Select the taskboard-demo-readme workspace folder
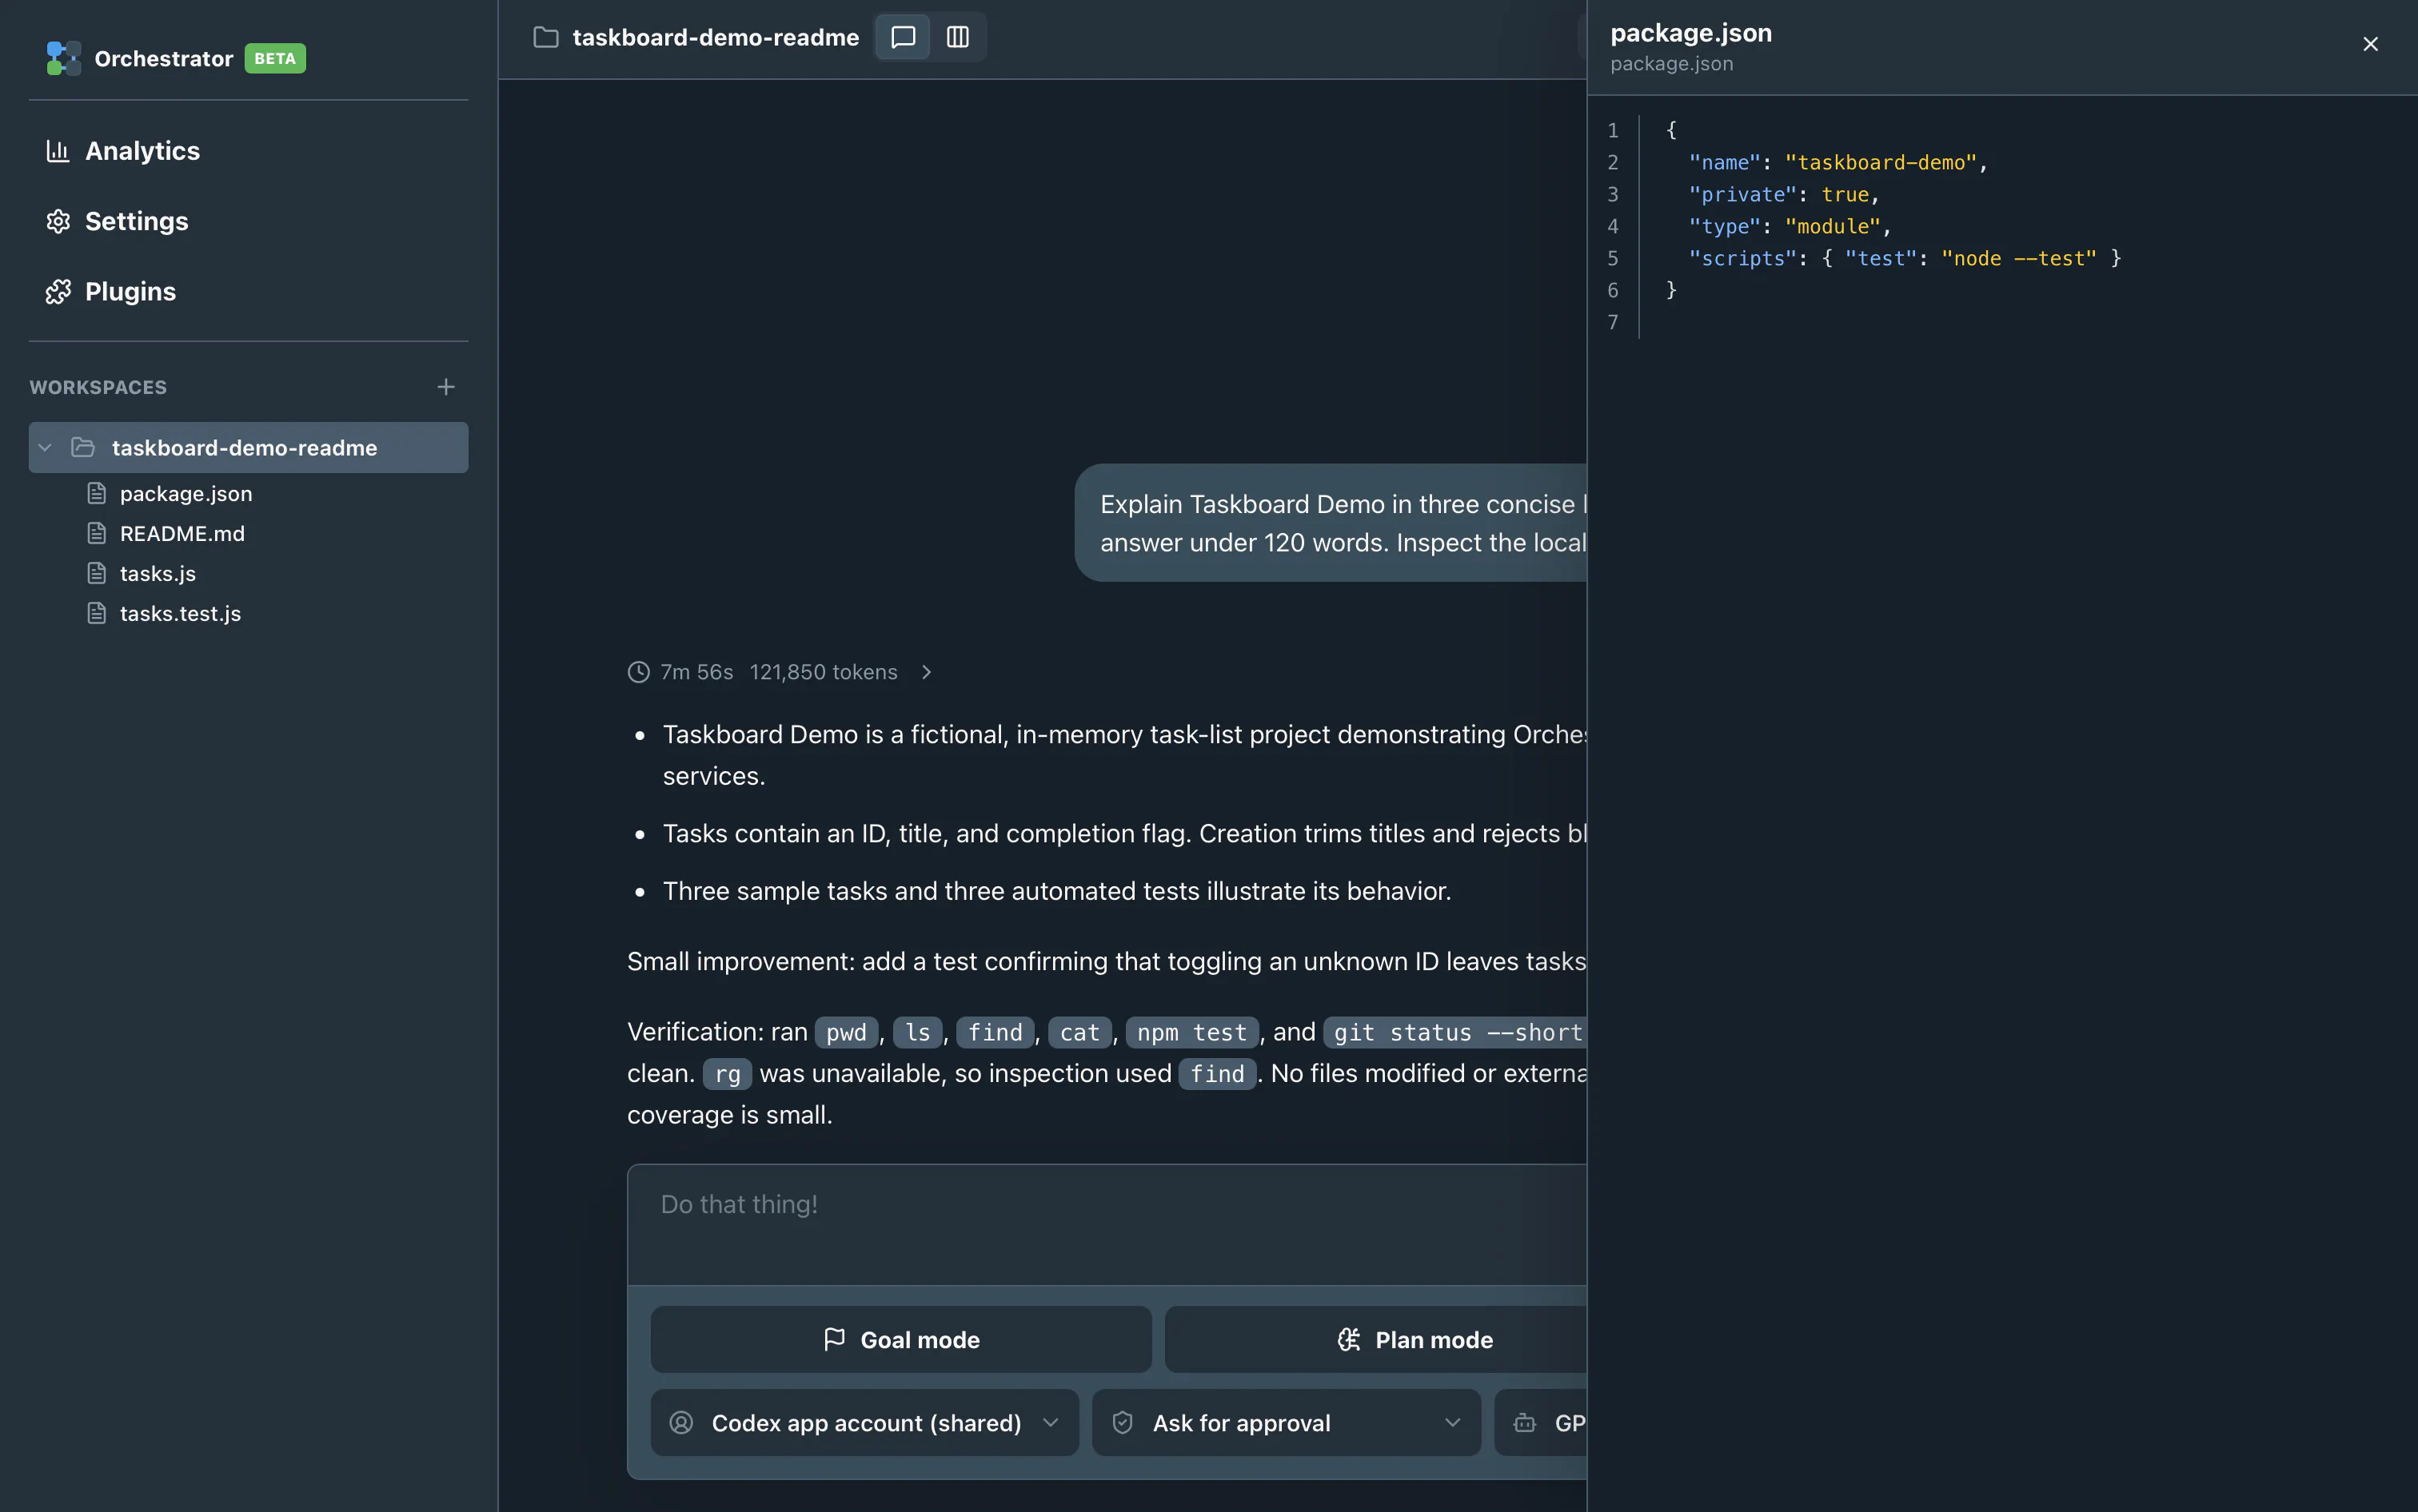 tap(248, 448)
